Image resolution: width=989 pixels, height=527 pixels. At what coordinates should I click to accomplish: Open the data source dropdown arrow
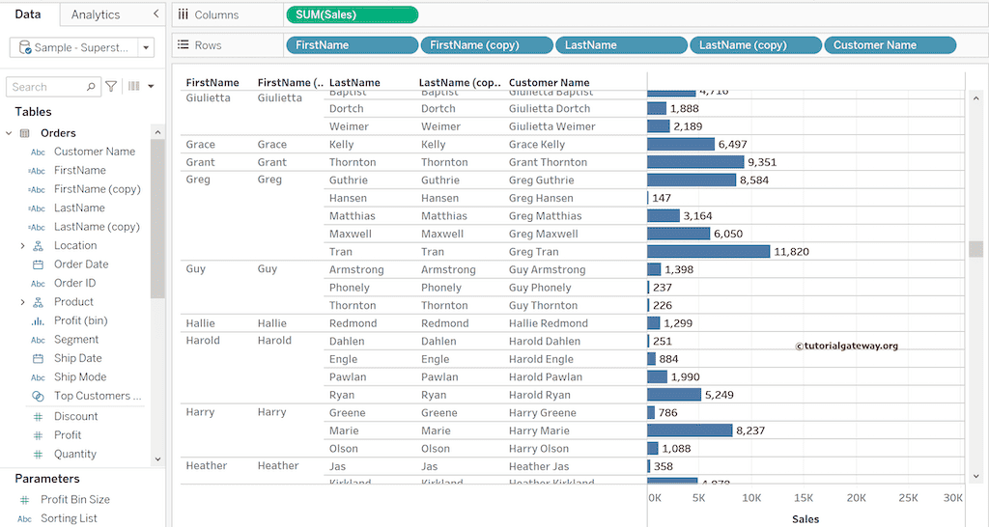146,47
